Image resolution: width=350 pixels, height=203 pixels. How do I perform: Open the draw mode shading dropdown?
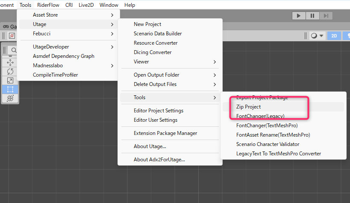317,36
